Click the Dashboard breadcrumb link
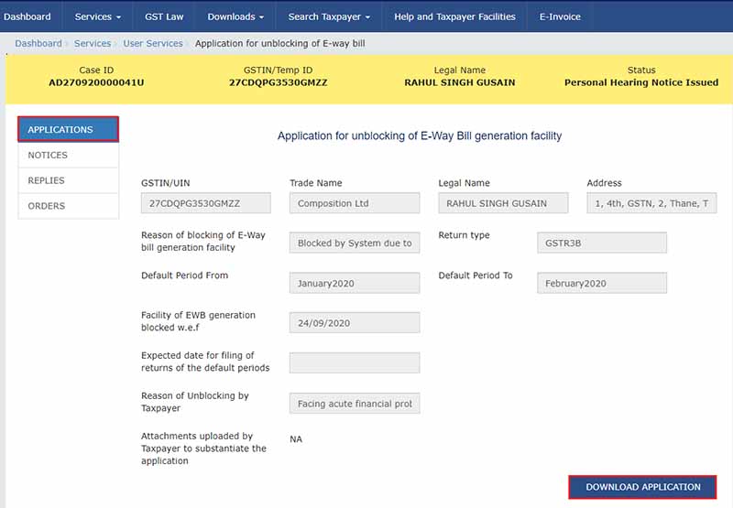The width and height of the screenshot is (733, 508). (38, 43)
